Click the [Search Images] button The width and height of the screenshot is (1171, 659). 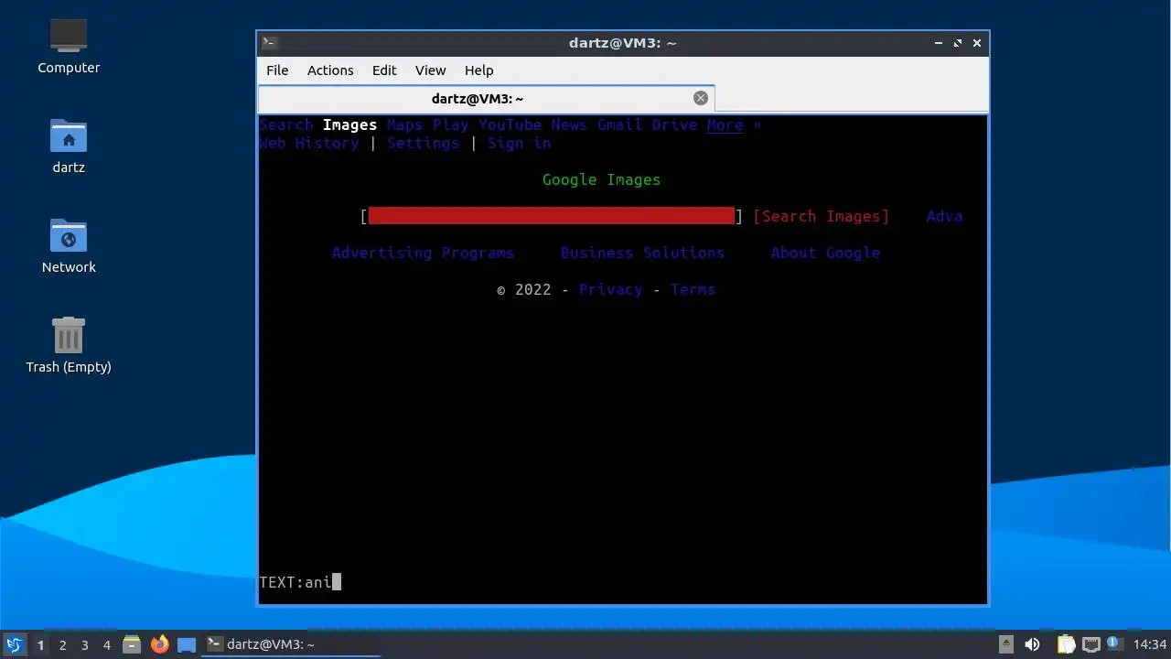click(x=821, y=216)
